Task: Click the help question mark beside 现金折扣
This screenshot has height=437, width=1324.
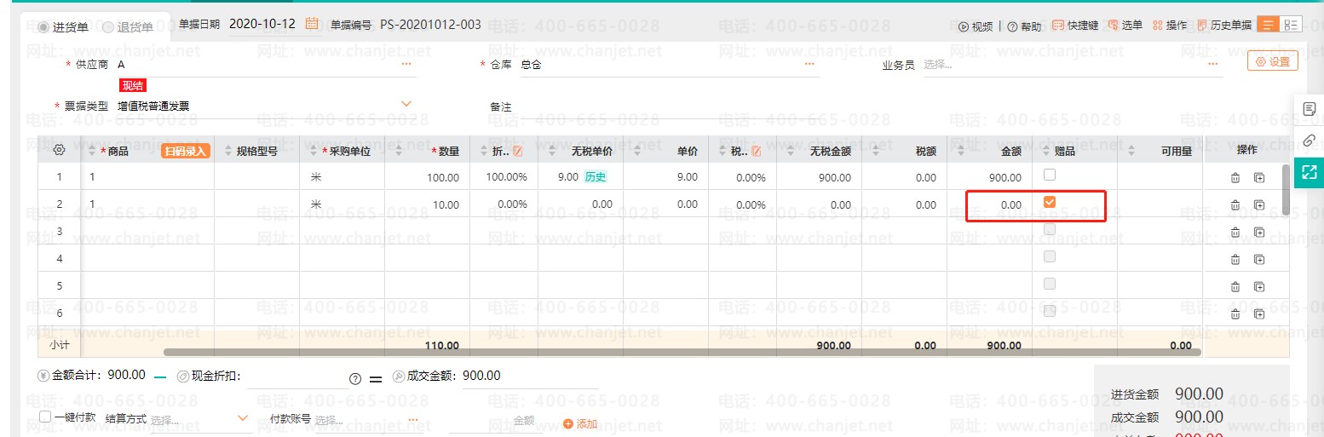Action: 355,379
